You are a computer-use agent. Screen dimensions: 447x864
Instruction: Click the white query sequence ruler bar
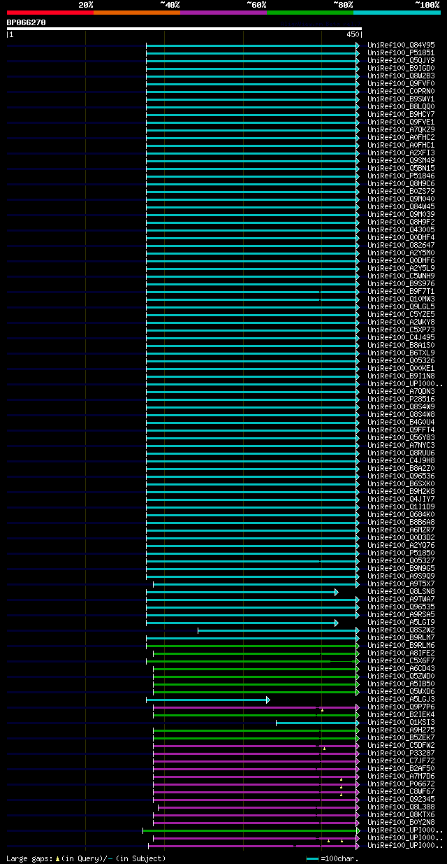point(184,29)
